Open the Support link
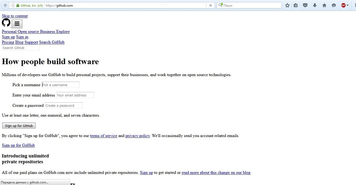The height and width of the screenshot is (185, 356). pyautogui.click(x=31, y=42)
